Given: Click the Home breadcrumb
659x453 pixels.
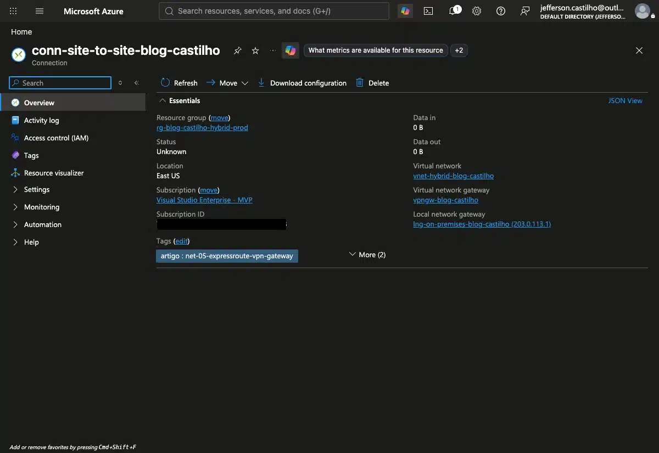Looking at the screenshot, I should [x=21, y=32].
